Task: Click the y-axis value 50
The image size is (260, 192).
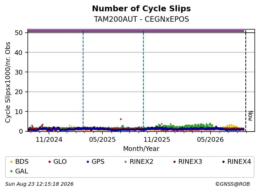Action: pyautogui.click(x=19, y=33)
